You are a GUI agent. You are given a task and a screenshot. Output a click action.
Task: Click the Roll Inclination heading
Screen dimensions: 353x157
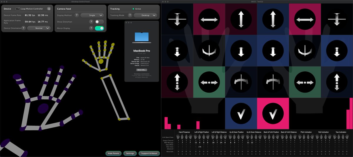click(x=324, y=132)
